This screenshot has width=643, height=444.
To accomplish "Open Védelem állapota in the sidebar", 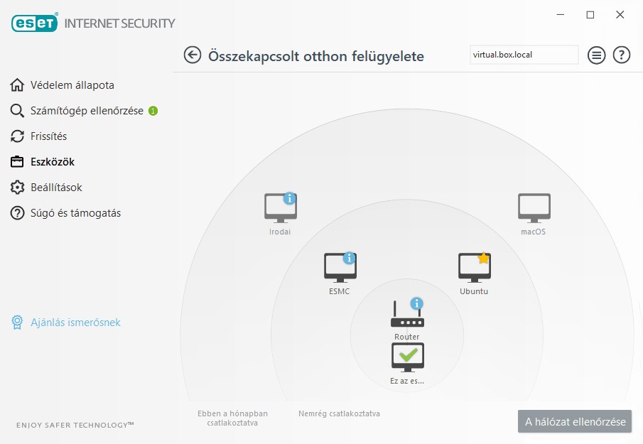I will 72,85.
